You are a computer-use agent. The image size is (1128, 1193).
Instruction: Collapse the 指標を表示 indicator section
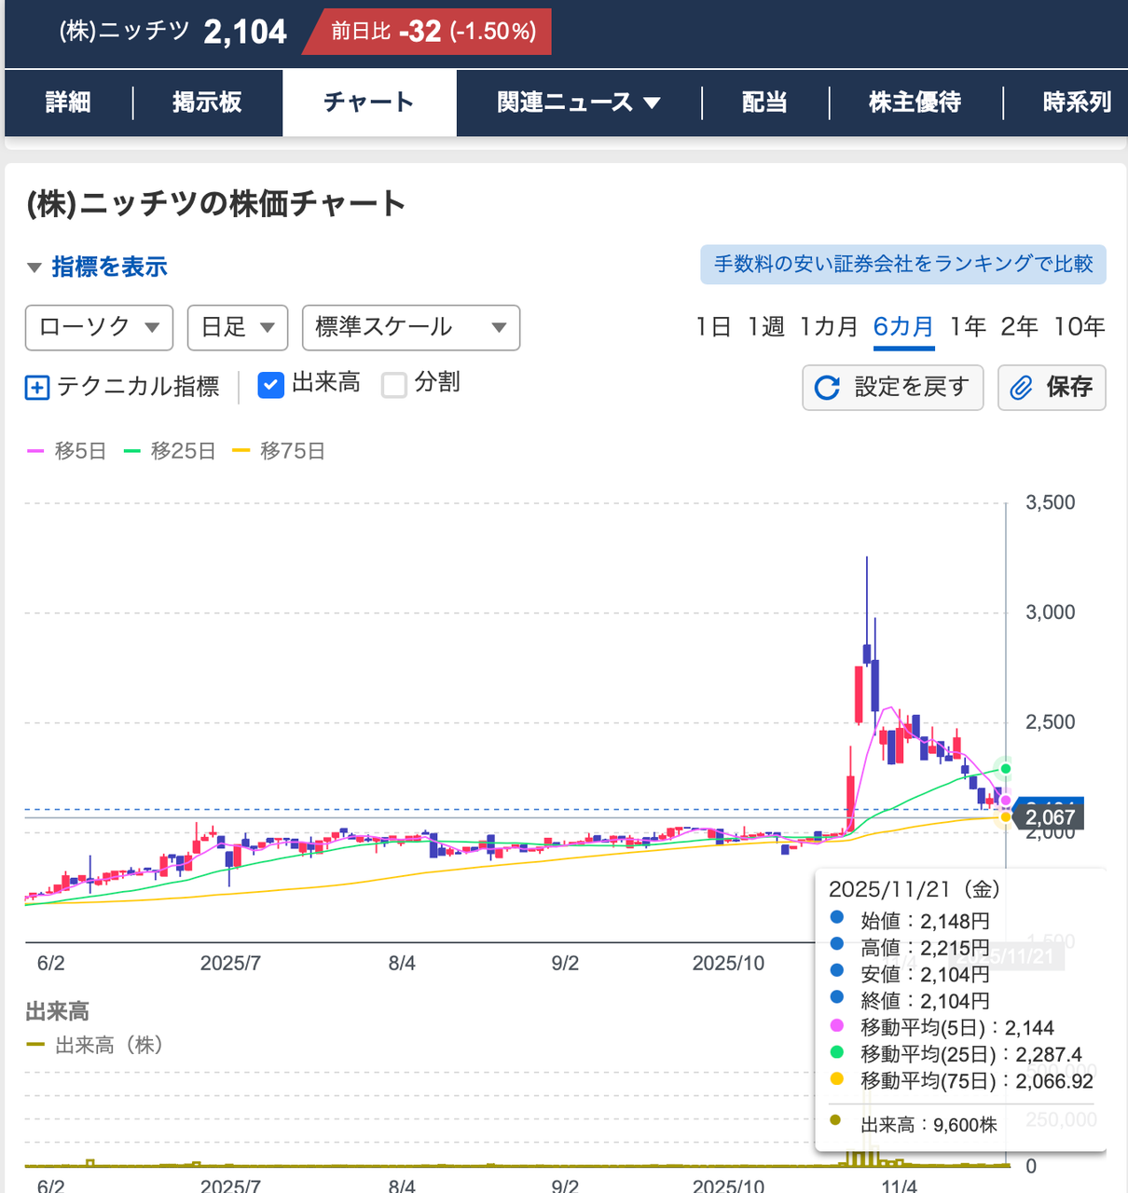[x=109, y=267]
